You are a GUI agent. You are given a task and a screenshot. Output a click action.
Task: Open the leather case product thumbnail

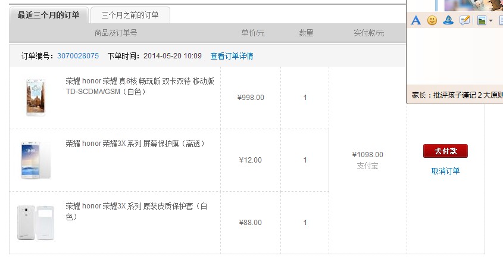click(x=35, y=223)
